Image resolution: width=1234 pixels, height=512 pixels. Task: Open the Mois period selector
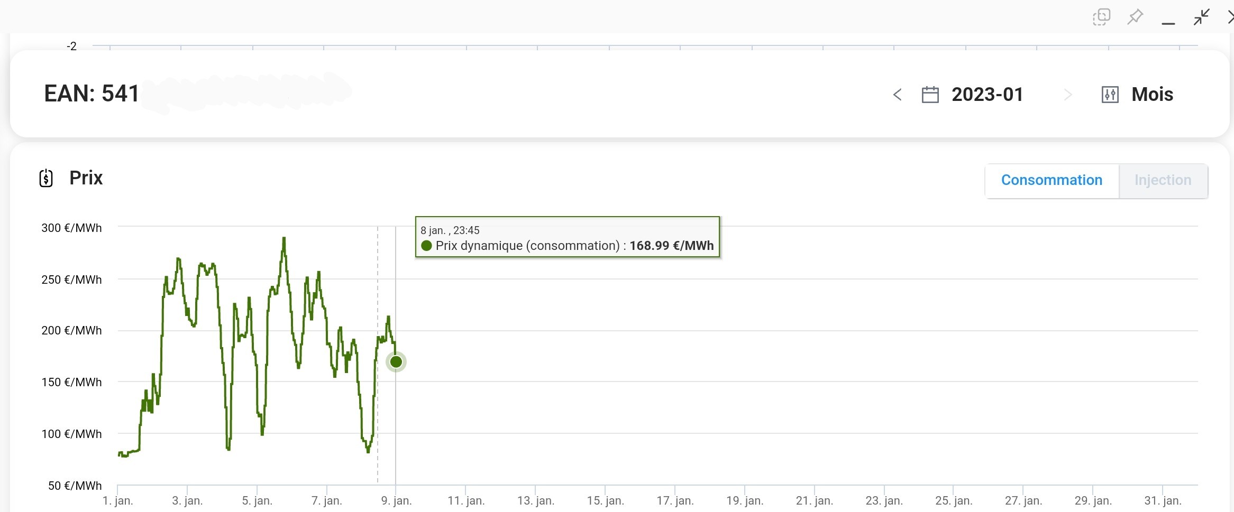[x=1152, y=95]
